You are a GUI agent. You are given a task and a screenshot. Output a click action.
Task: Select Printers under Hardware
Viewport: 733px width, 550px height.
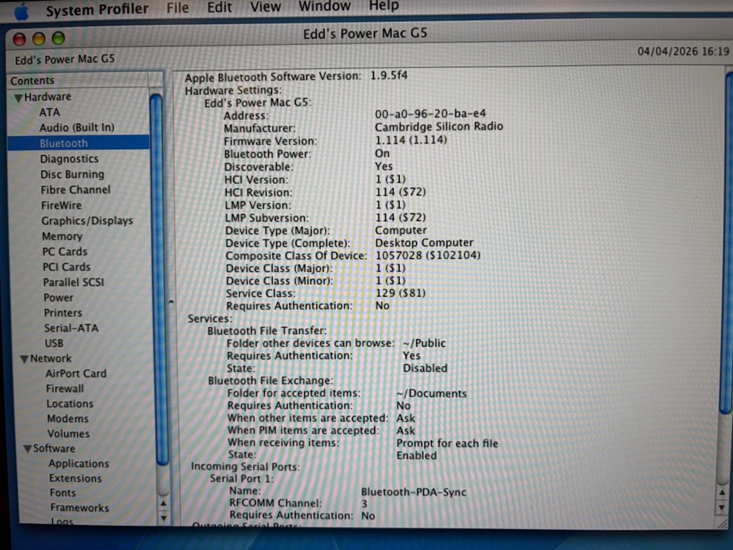(63, 313)
